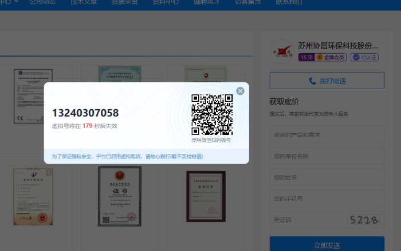
Task: Close the virtual phone number popup
Action: pyautogui.click(x=240, y=91)
